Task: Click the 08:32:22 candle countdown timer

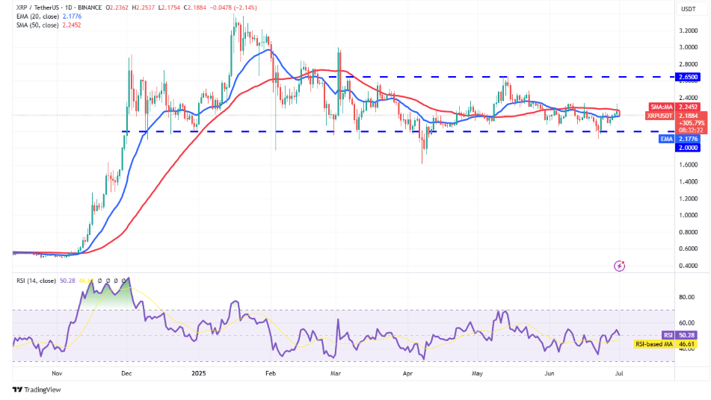Action: [x=691, y=131]
